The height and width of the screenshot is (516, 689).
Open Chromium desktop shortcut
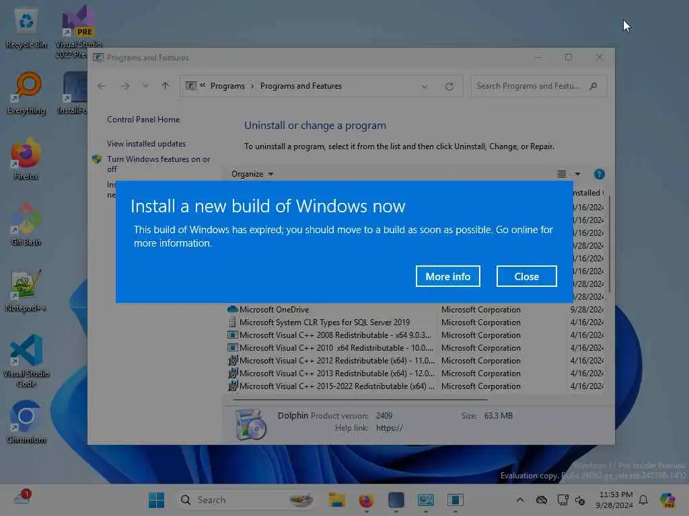[x=26, y=422]
